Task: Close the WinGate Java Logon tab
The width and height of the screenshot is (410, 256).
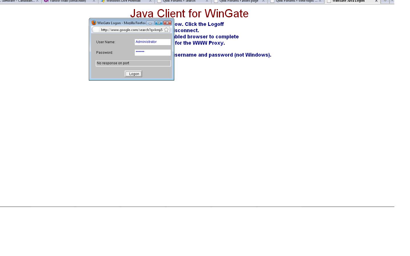Action: (376, 1)
